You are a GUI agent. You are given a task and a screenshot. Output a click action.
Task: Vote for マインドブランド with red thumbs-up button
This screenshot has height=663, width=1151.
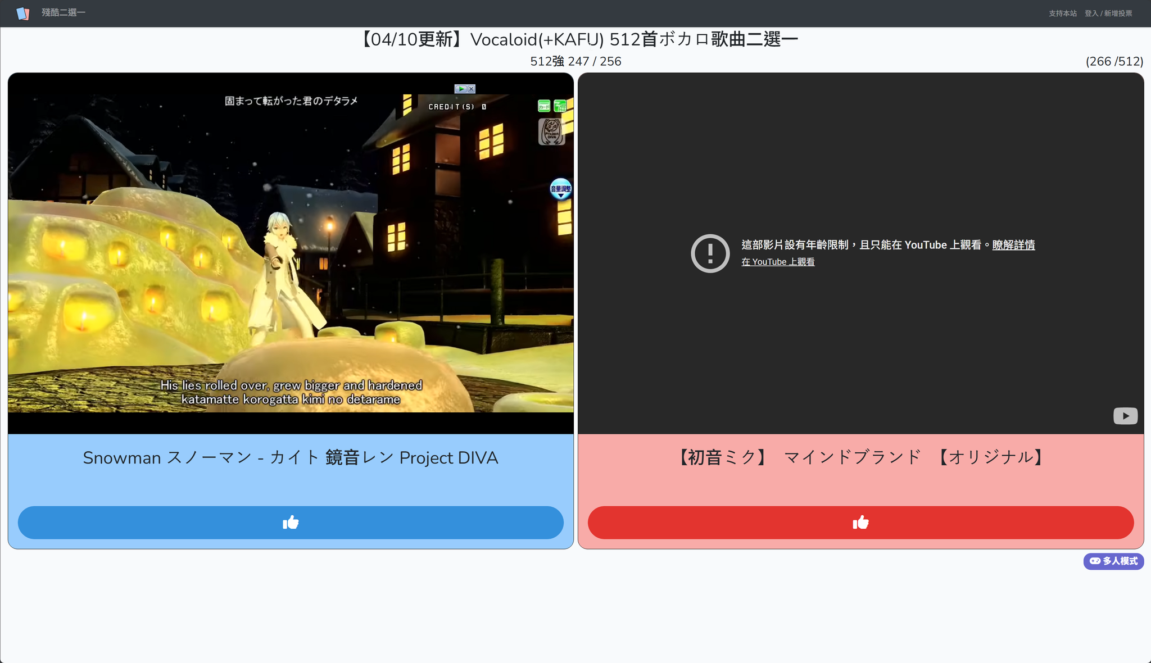[860, 523]
